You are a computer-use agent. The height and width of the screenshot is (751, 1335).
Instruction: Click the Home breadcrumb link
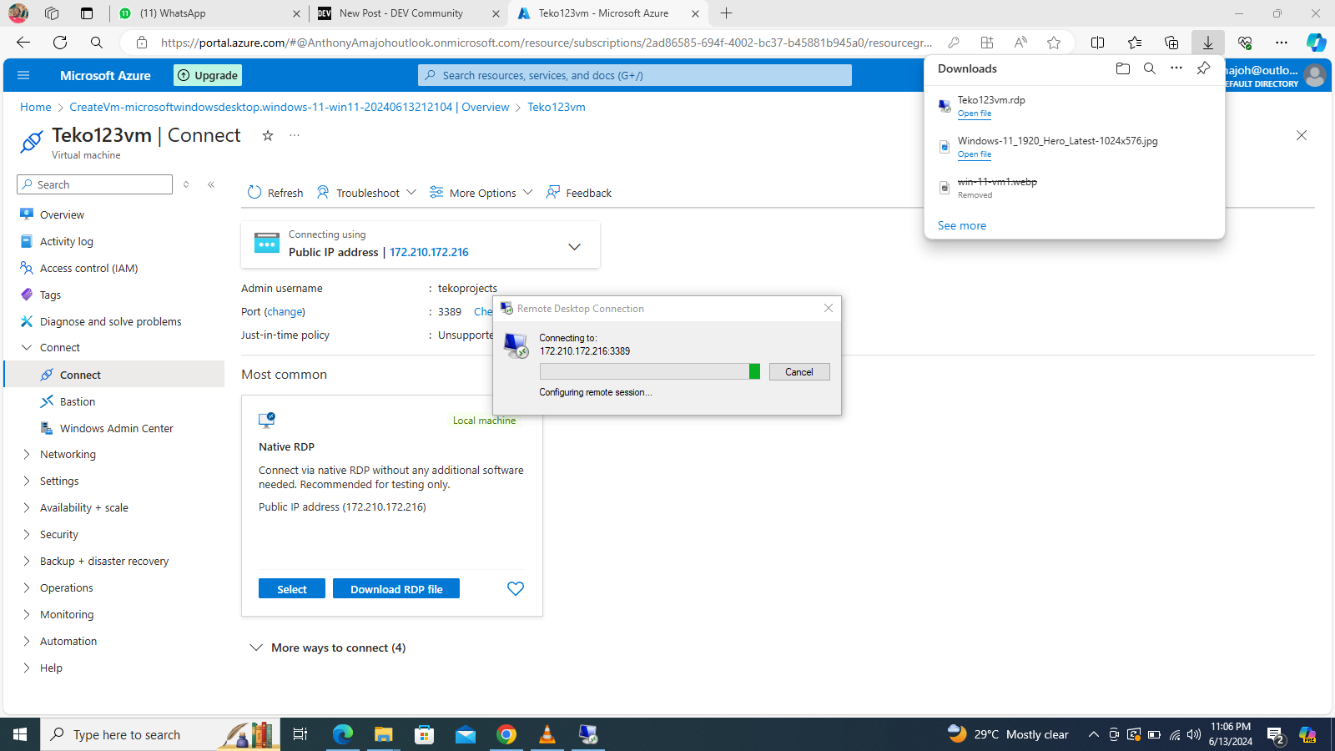pyautogui.click(x=36, y=107)
